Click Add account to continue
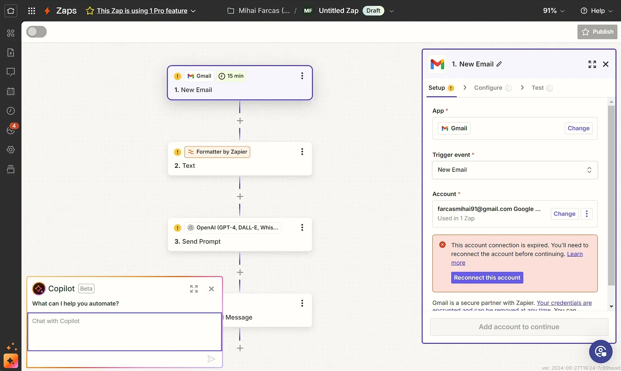Image resolution: width=621 pixels, height=371 pixels. point(518,327)
